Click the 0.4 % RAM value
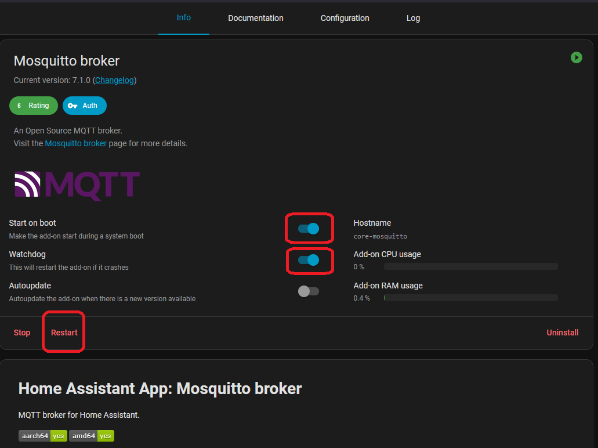598x448 pixels. pyautogui.click(x=361, y=298)
